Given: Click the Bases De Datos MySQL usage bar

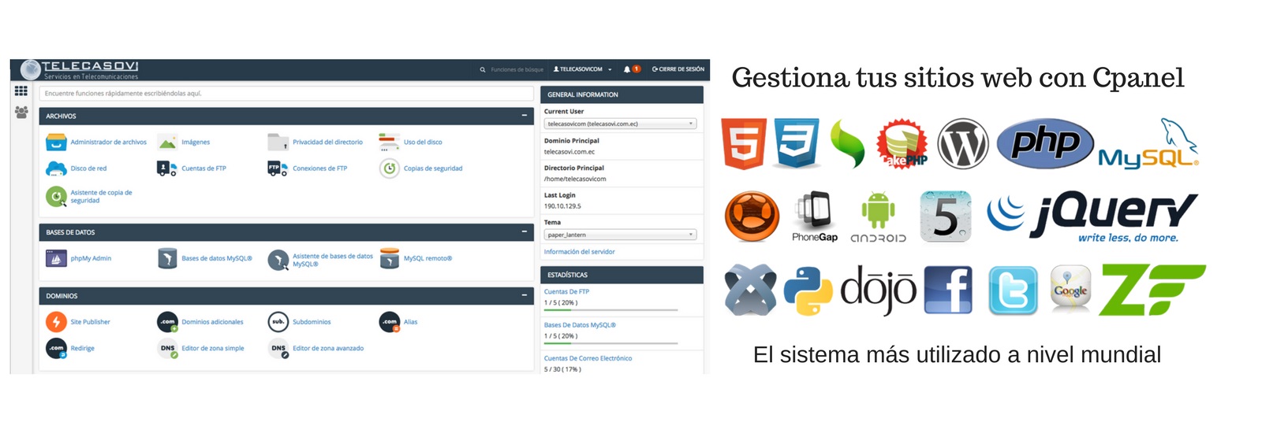Looking at the screenshot, I should [611, 343].
